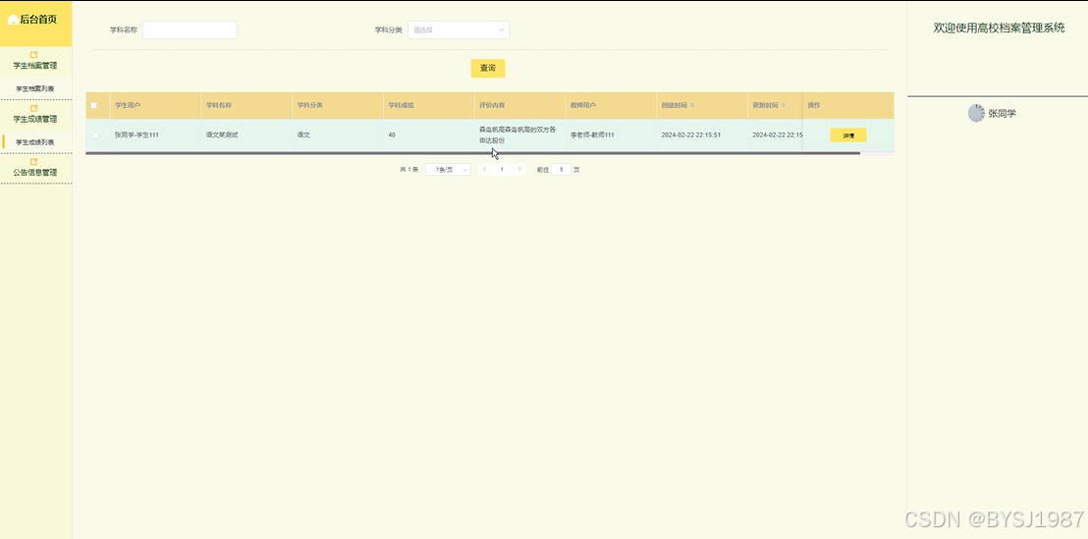The height and width of the screenshot is (539, 1088).
Task: Click the 张同学 username text
Action: (x=1002, y=113)
